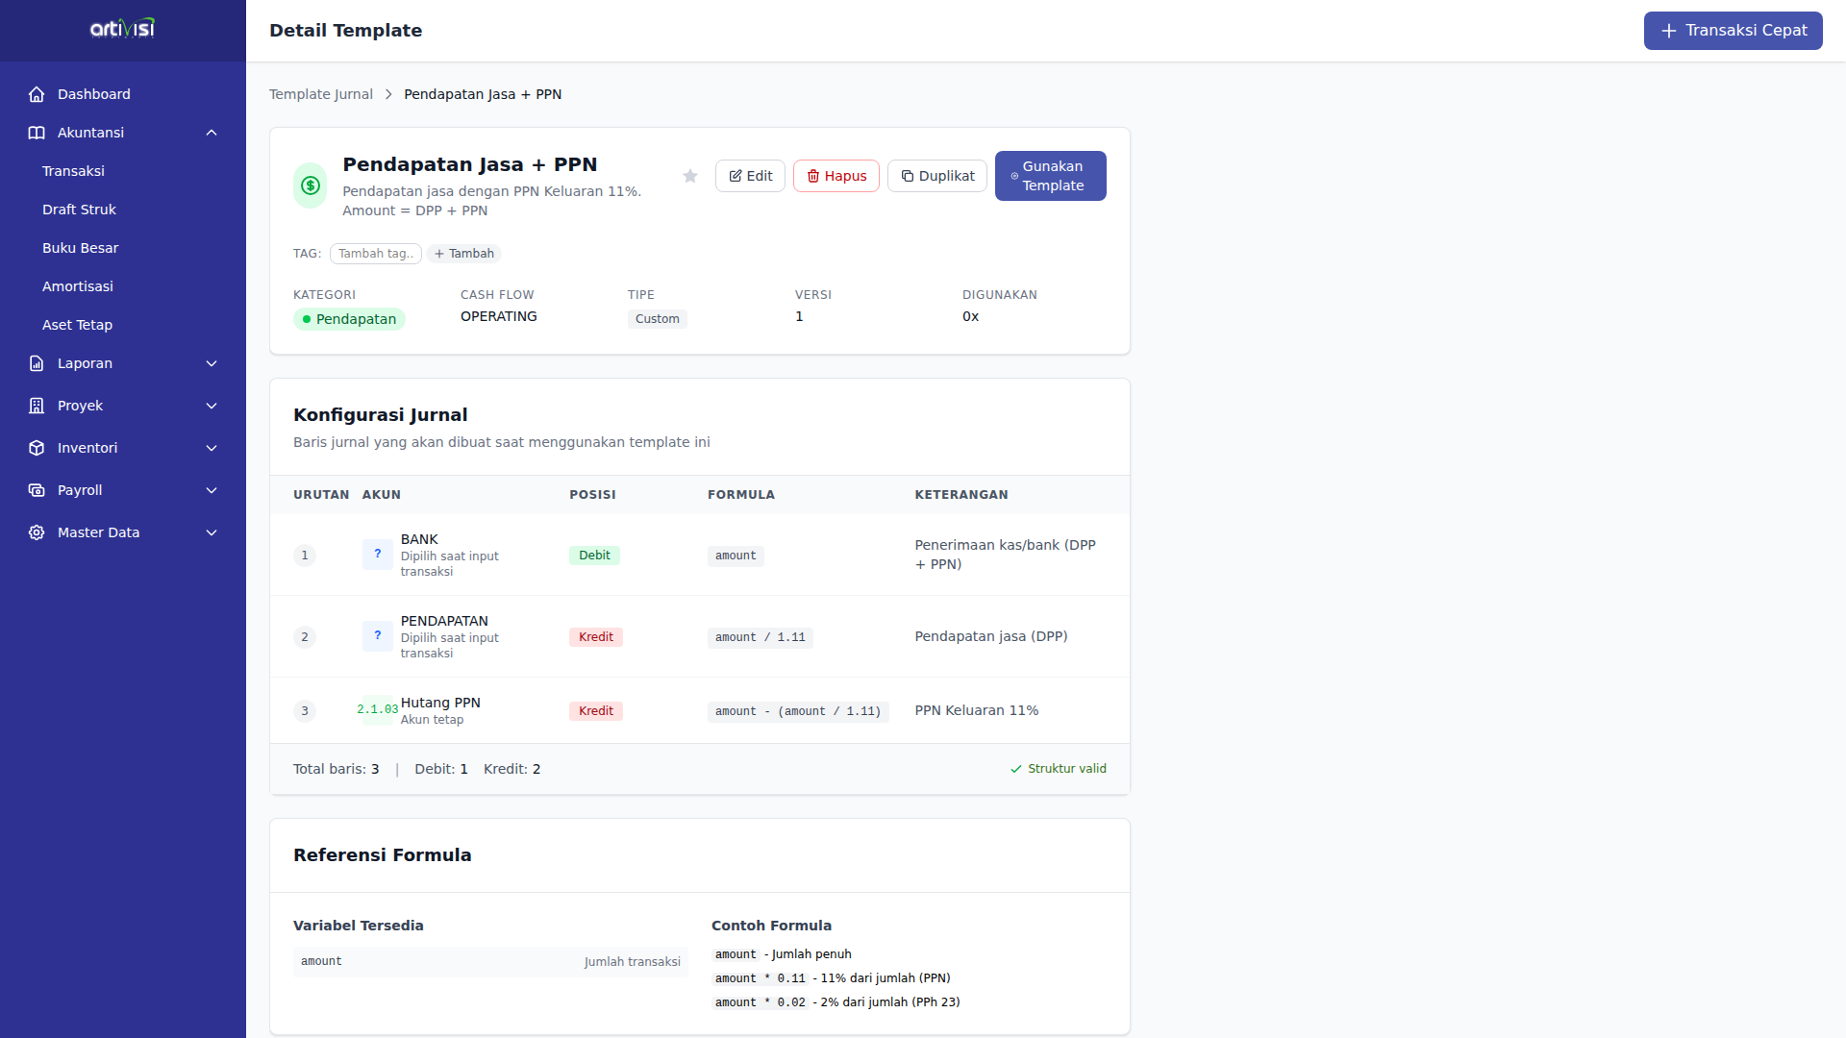Screen dimensions: 1846x1038
Task: Click the green dollar template icon
Action: [311, 185]
